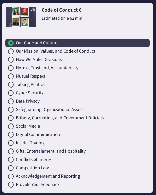Select the circle beside Data Privacy
This screenshot has width=156, height=195.
coord(11,101)
